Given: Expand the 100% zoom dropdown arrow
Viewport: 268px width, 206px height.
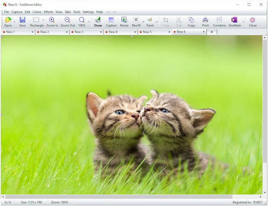Looking at the screenshot, I should coord(89,21).
